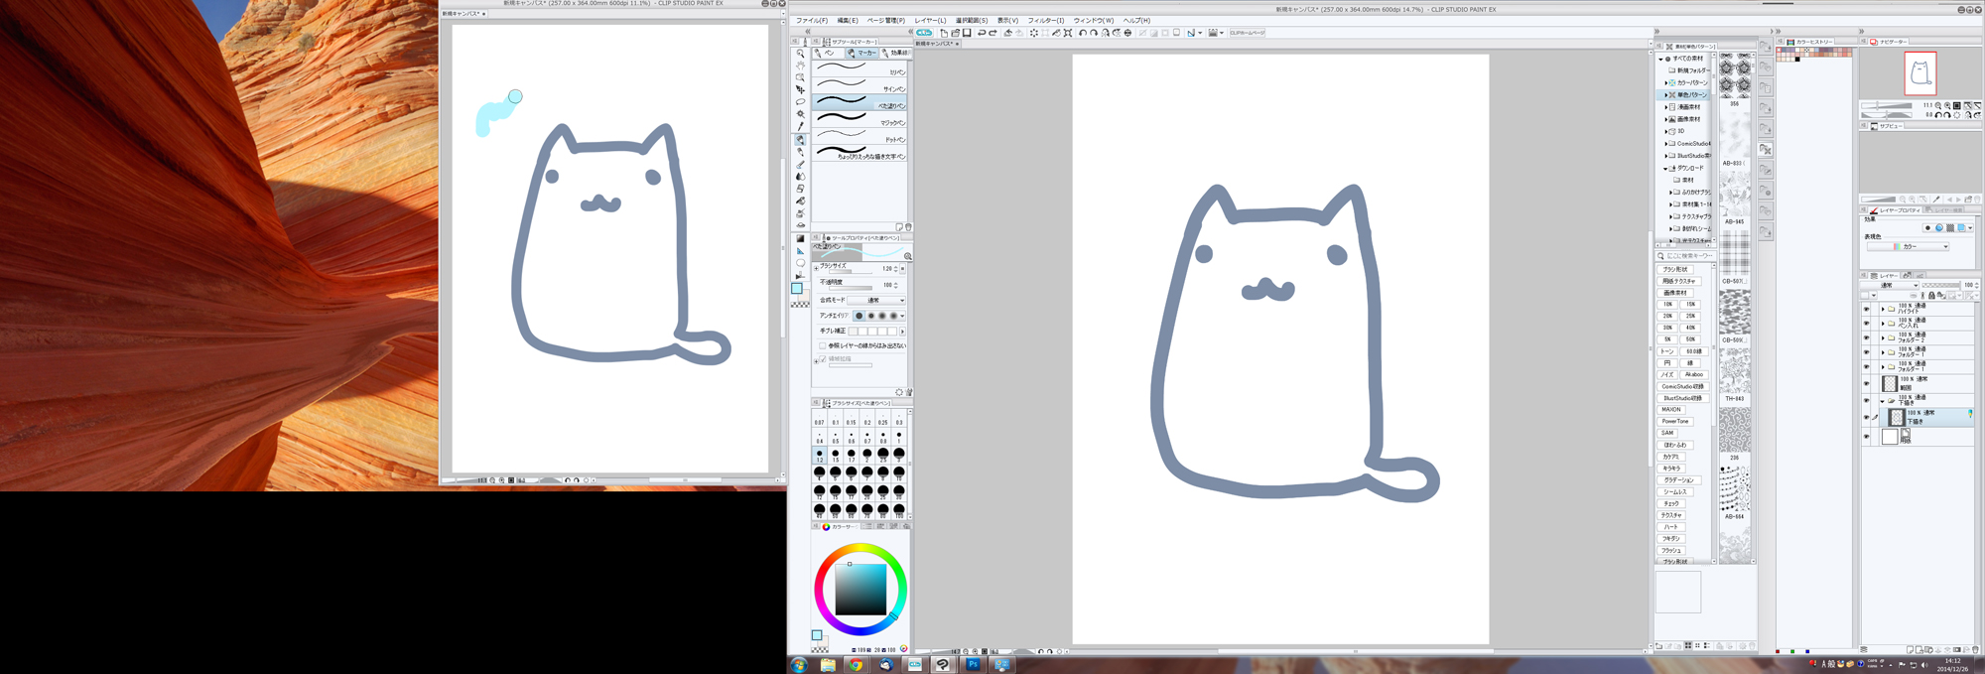Expand the ダウンロード folder in material tree
1985x674 pixels.
(1665, 168)
